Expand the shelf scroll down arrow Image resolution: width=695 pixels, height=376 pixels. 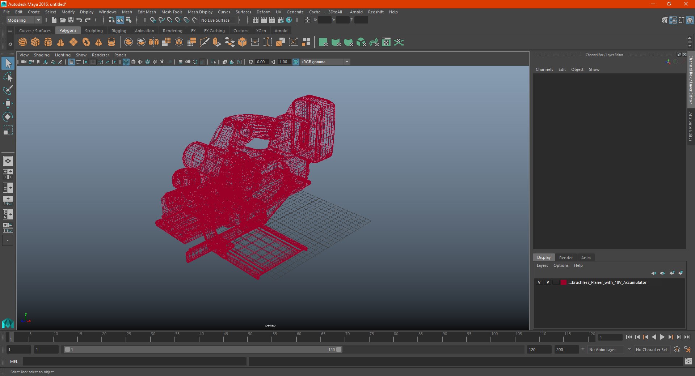(x=690, y=46)
